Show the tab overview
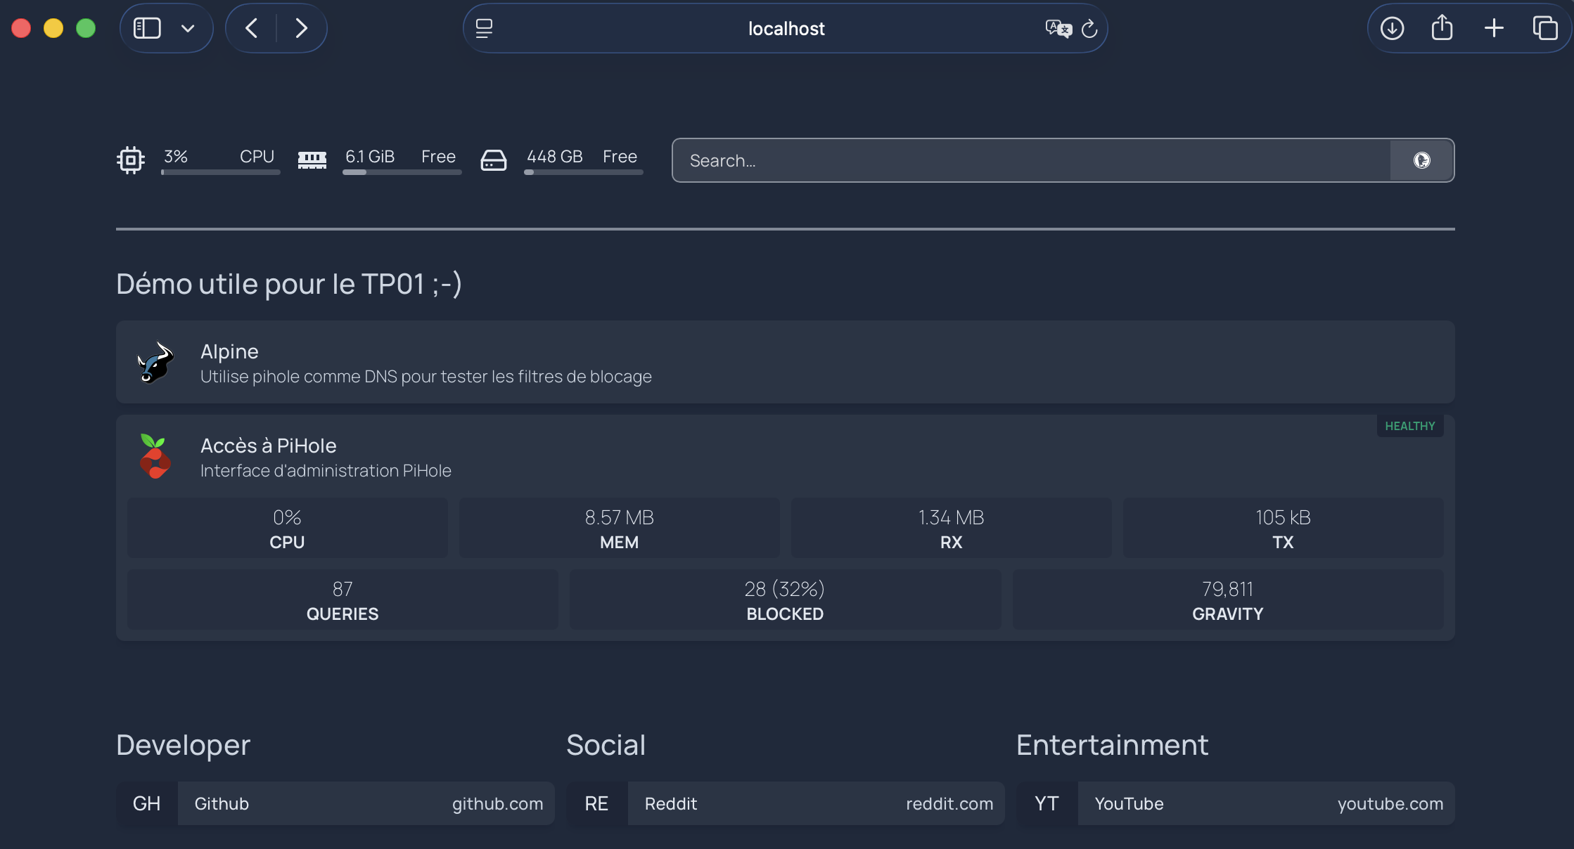The image size is (1574, 849). pyautogui.click(x=1544, y=29)
